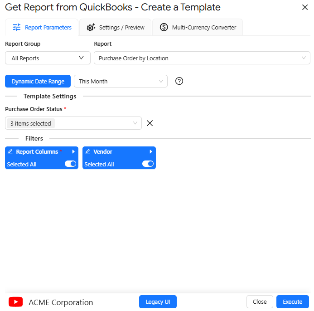Click the Execute button
Image resolution: width=314 pixels, height=311 pixels.
click(293, 301)
